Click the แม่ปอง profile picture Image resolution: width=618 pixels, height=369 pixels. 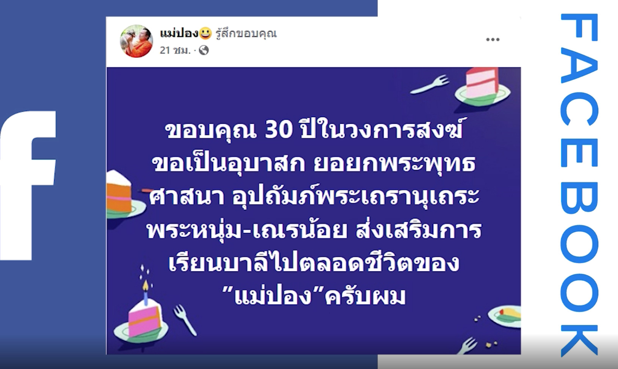(x=136, y=41)
